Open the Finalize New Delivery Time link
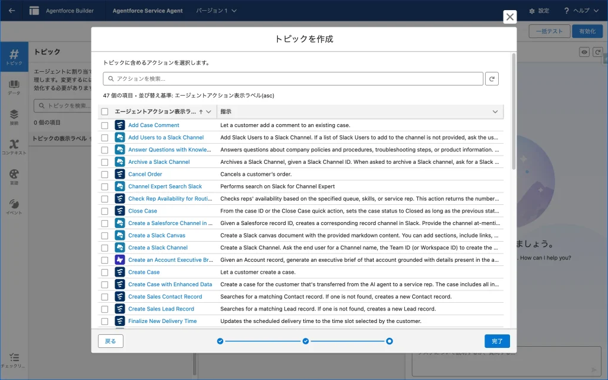Image resolution: width=608 pixels, height=380 pixels. (162, 321)
